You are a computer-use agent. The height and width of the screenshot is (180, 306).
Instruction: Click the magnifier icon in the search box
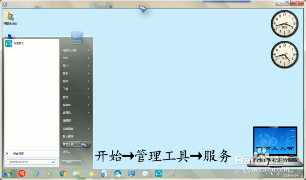pos(53,162)
